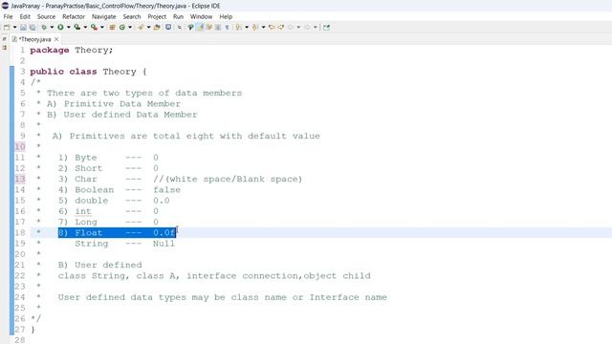
Task: Click the Previous Annotation icon
Action: (255, 28)
